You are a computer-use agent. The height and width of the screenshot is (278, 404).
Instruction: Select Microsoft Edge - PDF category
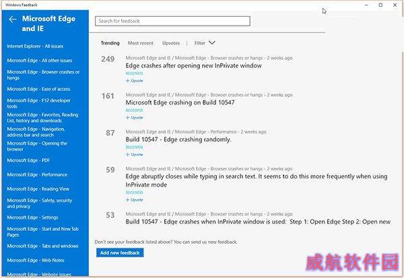point(28,160)
